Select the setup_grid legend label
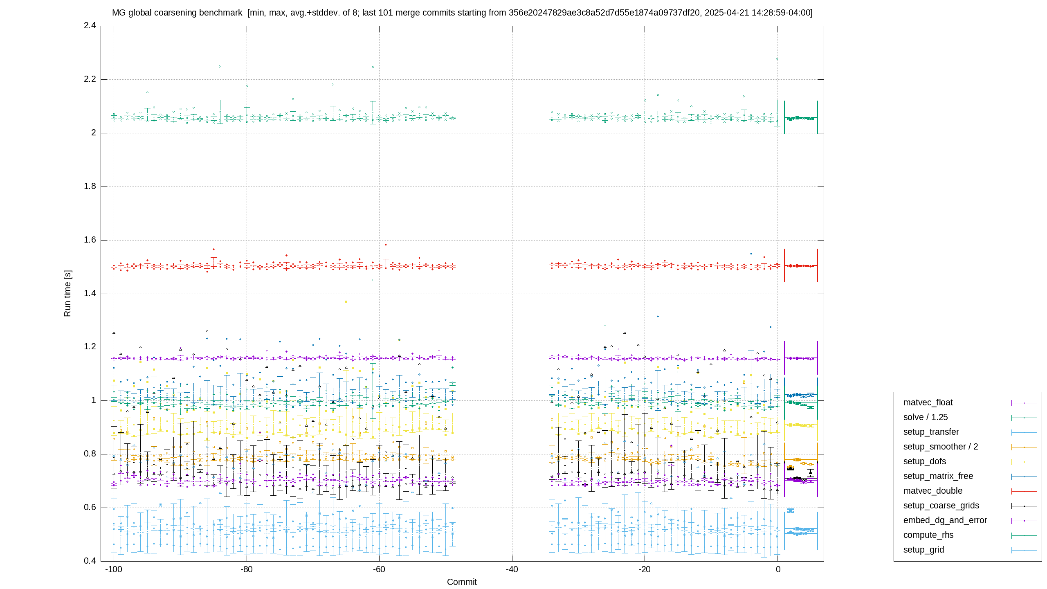The height and width of the screenshot is (589, 1047). tap(923, 550)
